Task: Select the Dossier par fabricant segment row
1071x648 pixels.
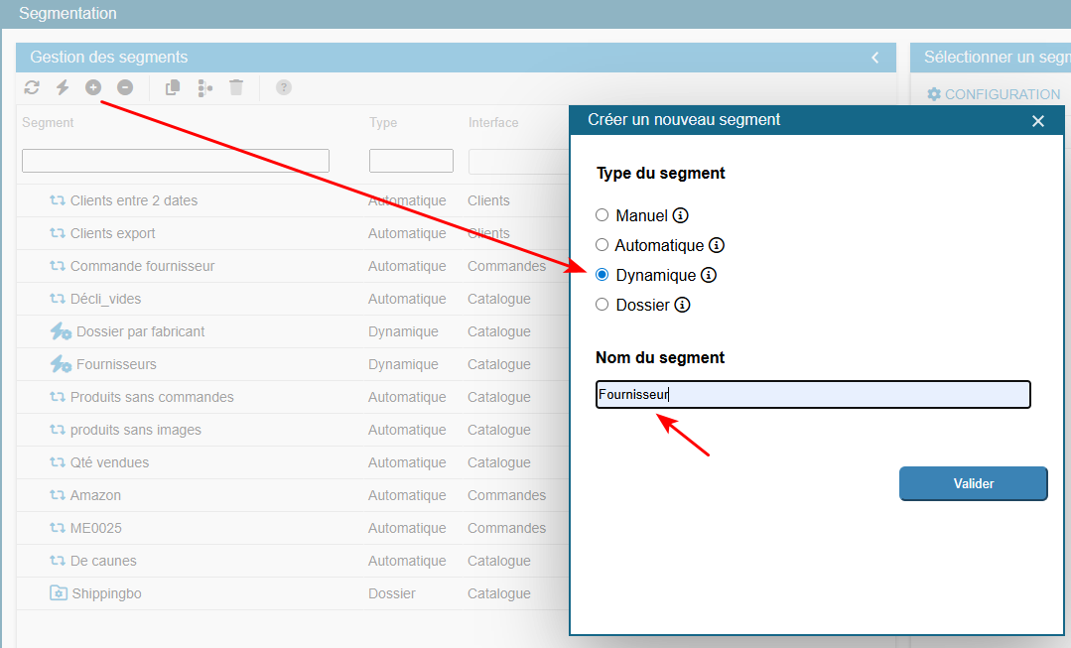Action: click(140, 331)
